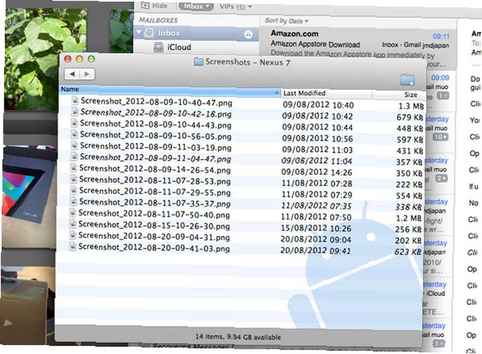Click the 222 KB file size value
Image resolution: width=482 pixels, height=354 pixels.
click(409, 185)
